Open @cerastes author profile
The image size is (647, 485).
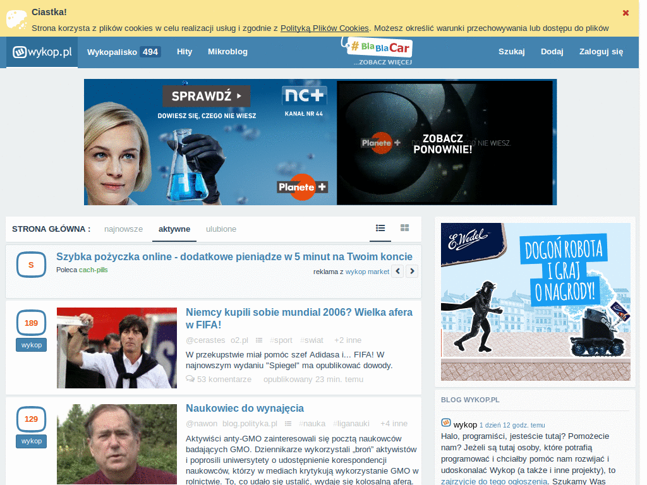205,340
